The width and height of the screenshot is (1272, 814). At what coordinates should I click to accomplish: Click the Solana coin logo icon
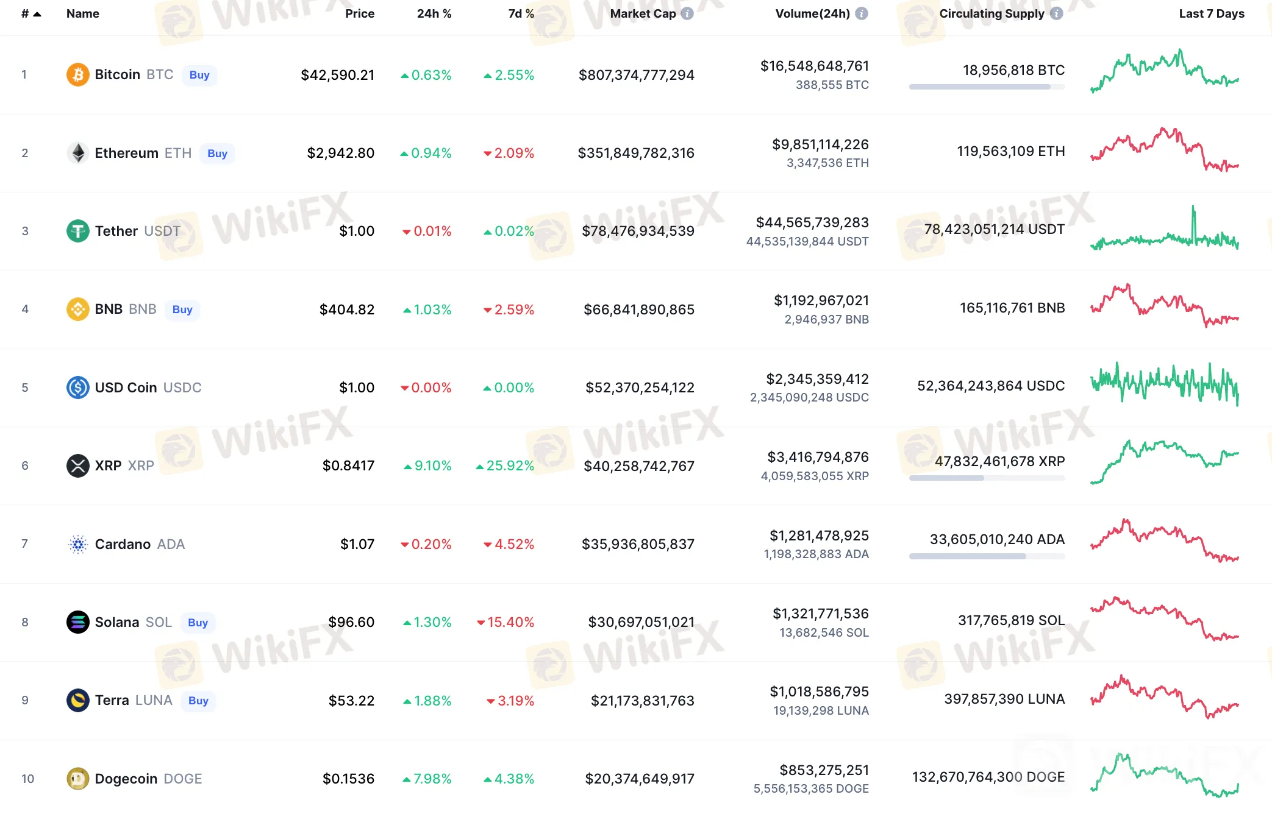(x=77, y=622)
